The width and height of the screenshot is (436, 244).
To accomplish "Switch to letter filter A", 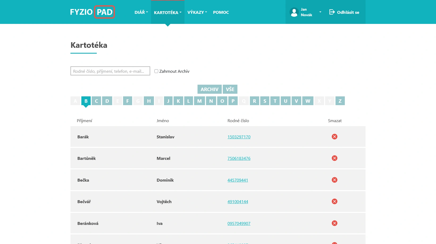I will click(76, 101).
